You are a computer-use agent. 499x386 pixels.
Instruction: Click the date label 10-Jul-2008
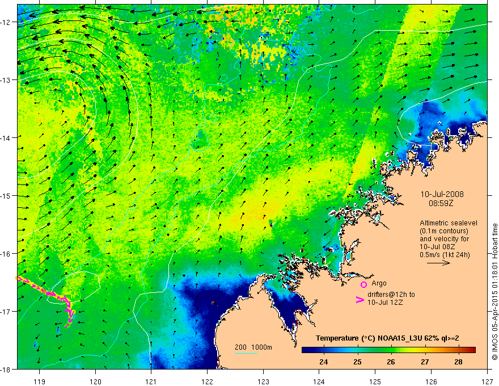click(x=442, y=194)
